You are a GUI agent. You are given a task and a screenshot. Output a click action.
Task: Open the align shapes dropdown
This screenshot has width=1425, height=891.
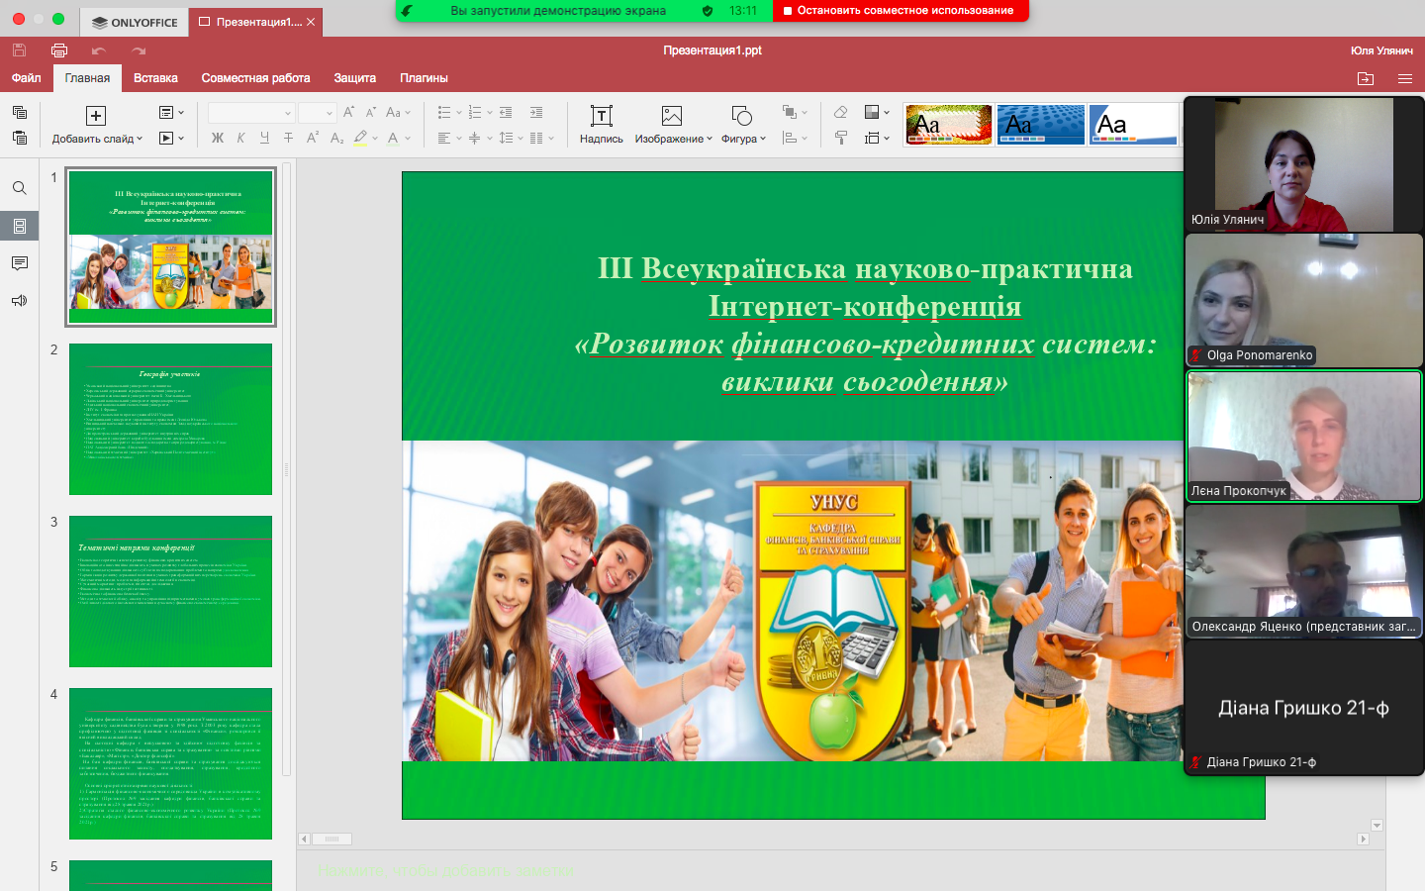[x=795, y=138]
